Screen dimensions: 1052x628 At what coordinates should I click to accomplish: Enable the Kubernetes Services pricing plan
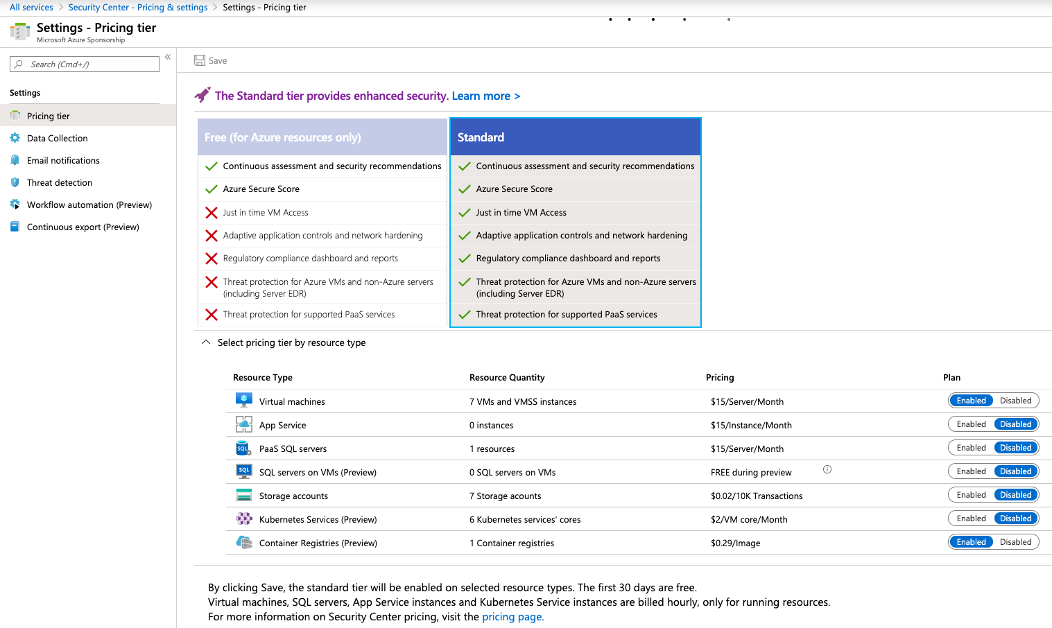[971, 518]
